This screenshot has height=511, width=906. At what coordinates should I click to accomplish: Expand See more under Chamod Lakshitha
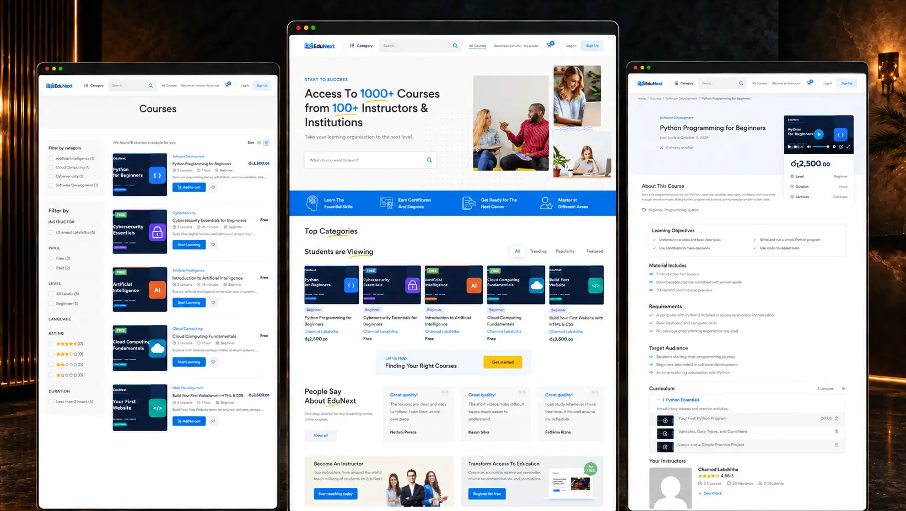tap(710, 493)
